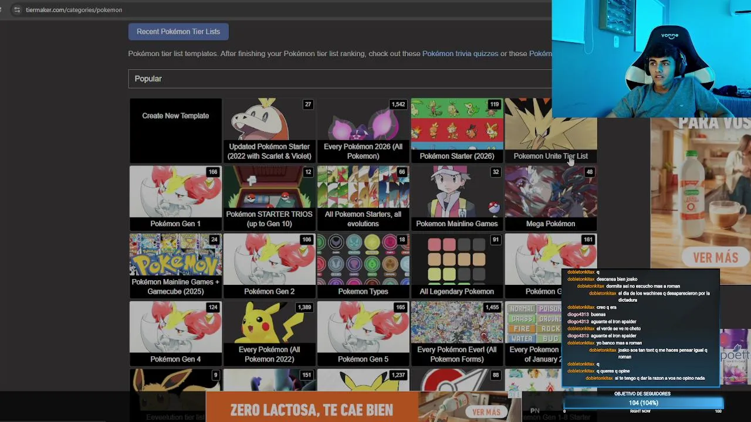Click the streamer webcam overlay
The height and width of the screenshot is (422, 751).
tap(651, 59)
